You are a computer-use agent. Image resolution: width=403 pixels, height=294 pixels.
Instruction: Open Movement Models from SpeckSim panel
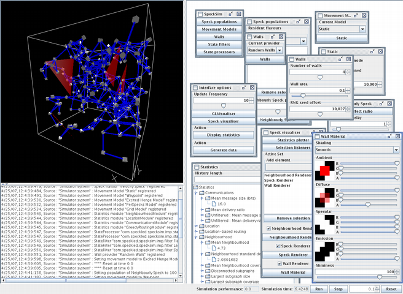(x=219, y=29)
